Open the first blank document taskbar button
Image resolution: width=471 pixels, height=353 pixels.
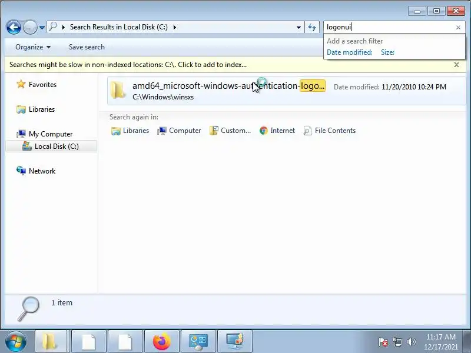pyautogui.click(x=88, y=341)
